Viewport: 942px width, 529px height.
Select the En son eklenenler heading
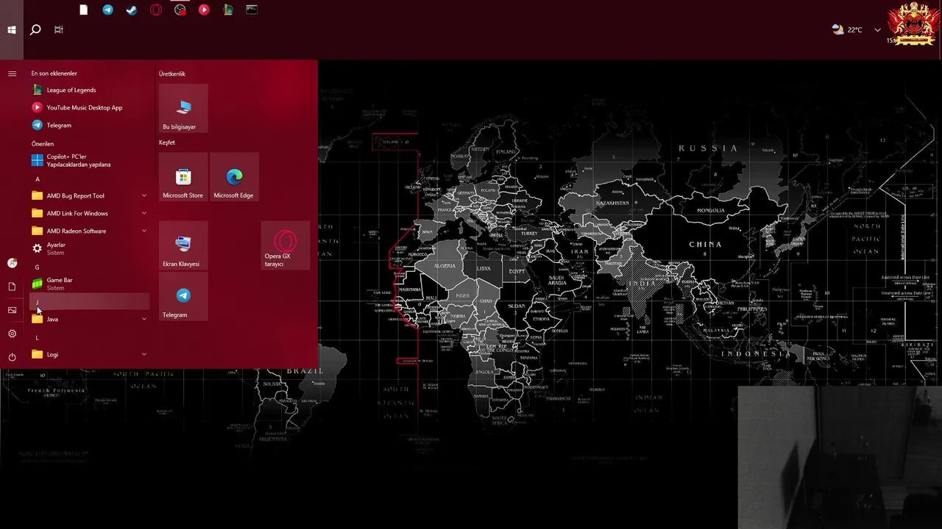click(x=54, y=73)
